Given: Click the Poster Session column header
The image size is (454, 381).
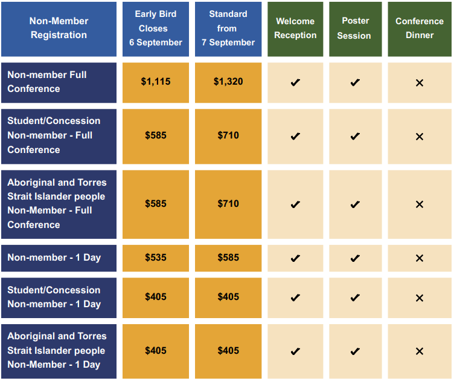Looking at the screenshot, I should coord(355,29).
